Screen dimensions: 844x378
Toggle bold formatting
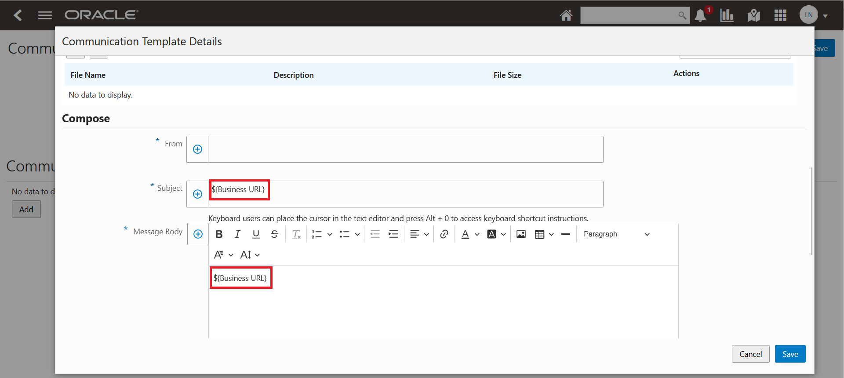click(219, 234)
